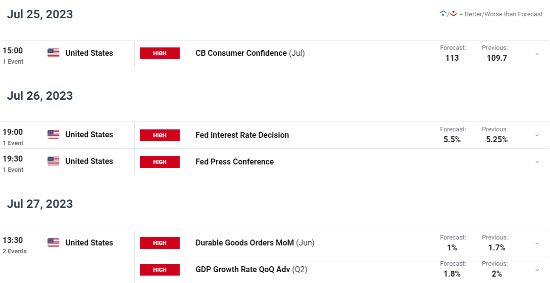The width and height of the screenshot is (550, 283).
Task: Click the US flag in the 13:30 row
Action: point(53,243)
